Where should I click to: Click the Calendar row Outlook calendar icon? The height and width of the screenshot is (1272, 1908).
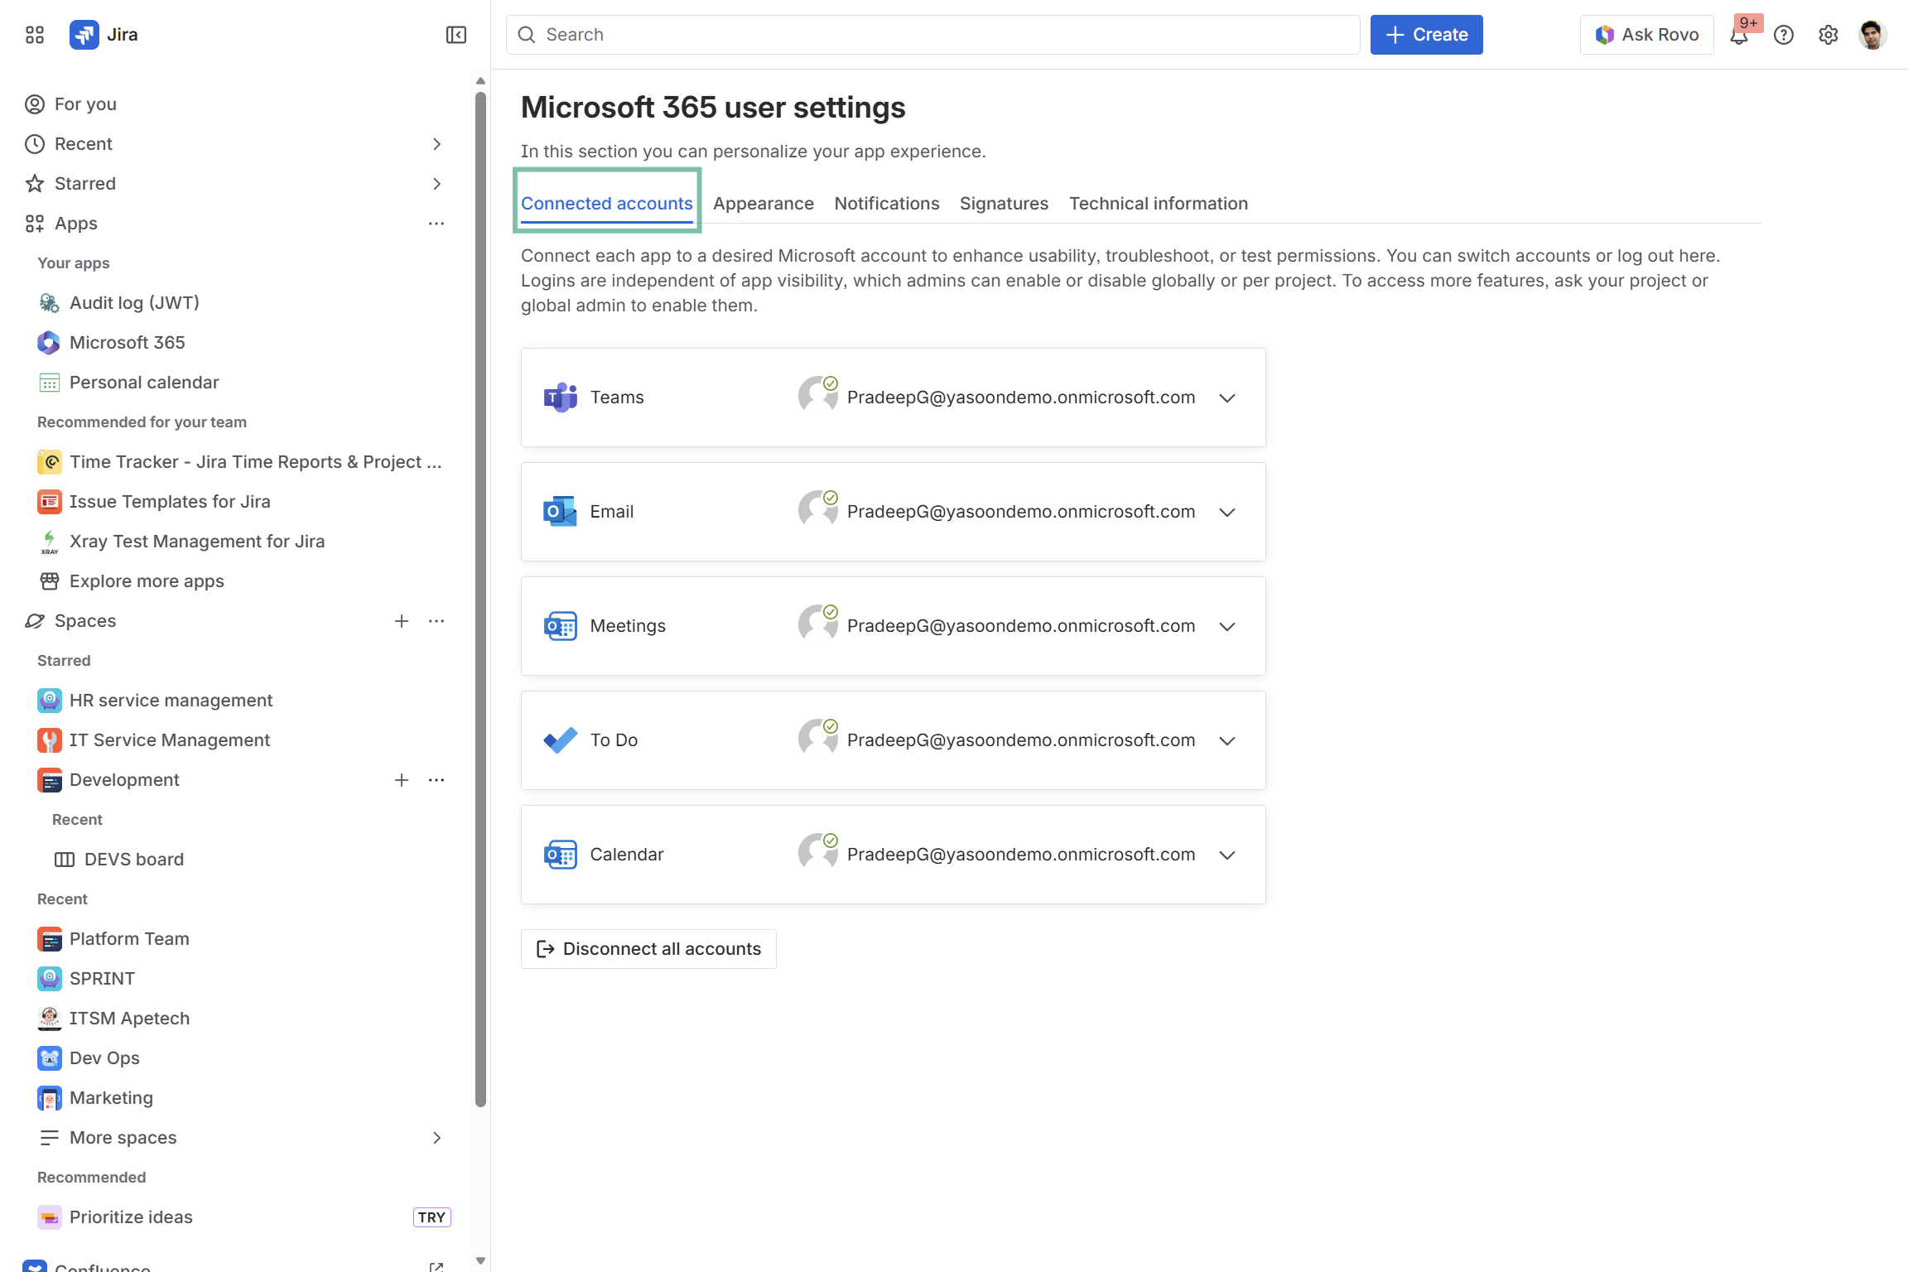pos(560,855)
